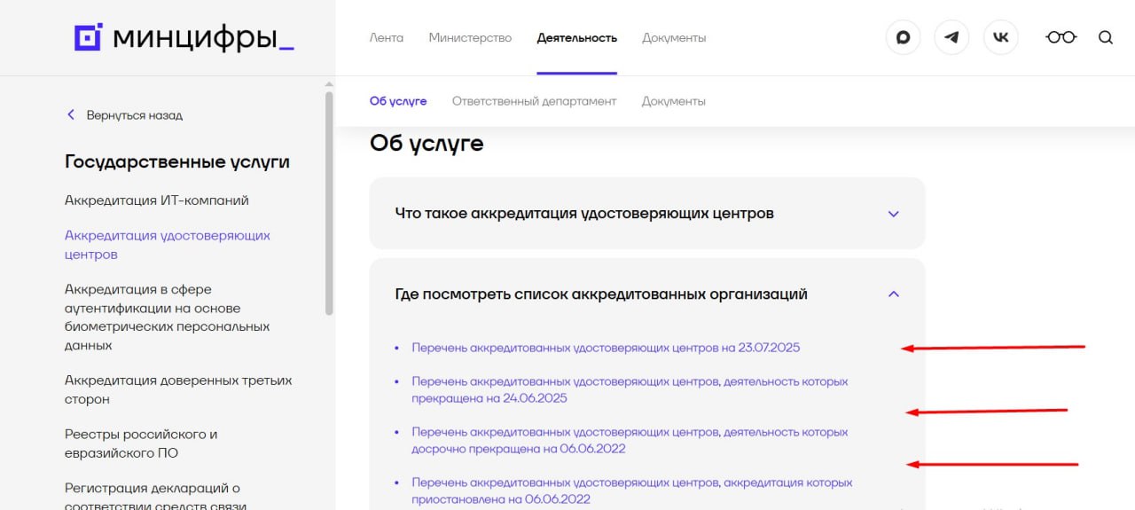Open list досрочно прекращена на 06.06.2022
Image resolution: width=1135 pixels, height=510 pixels.
click(630, 441)
